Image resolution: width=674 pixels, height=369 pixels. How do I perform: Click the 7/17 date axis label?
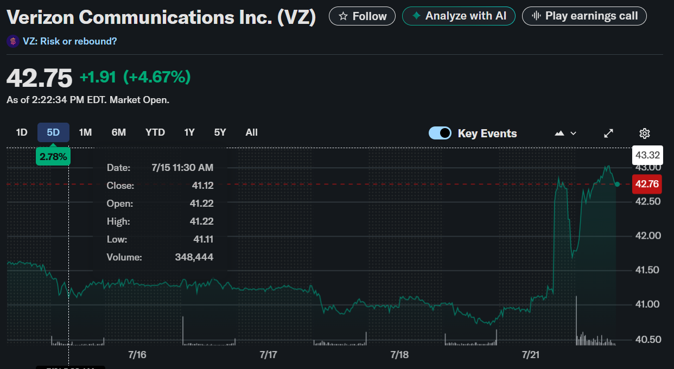[x=269, y=355]
